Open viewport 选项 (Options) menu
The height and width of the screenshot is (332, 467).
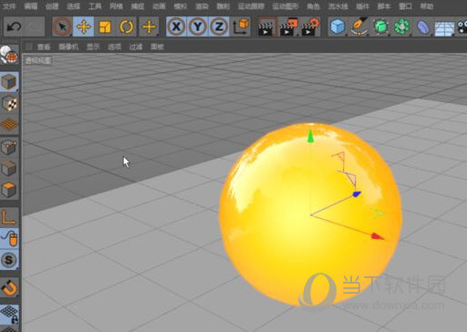[x=114, y=47]
